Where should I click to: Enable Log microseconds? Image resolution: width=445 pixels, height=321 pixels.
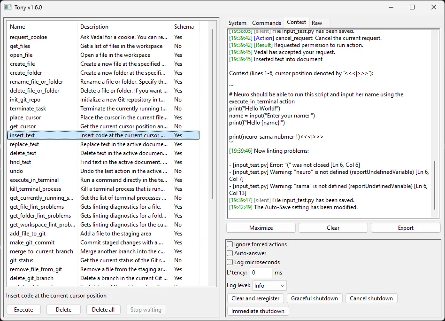pos(230,262)
